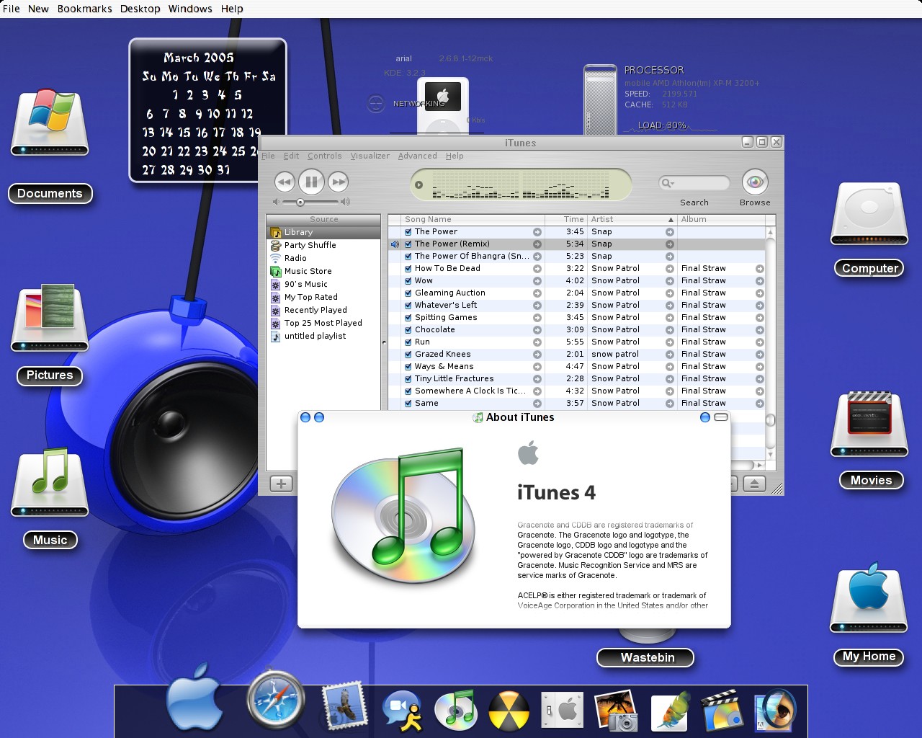The width and height of the screenshot is (922, 738).
Task: Launch iChat from the dock
Action: (402, 711)
